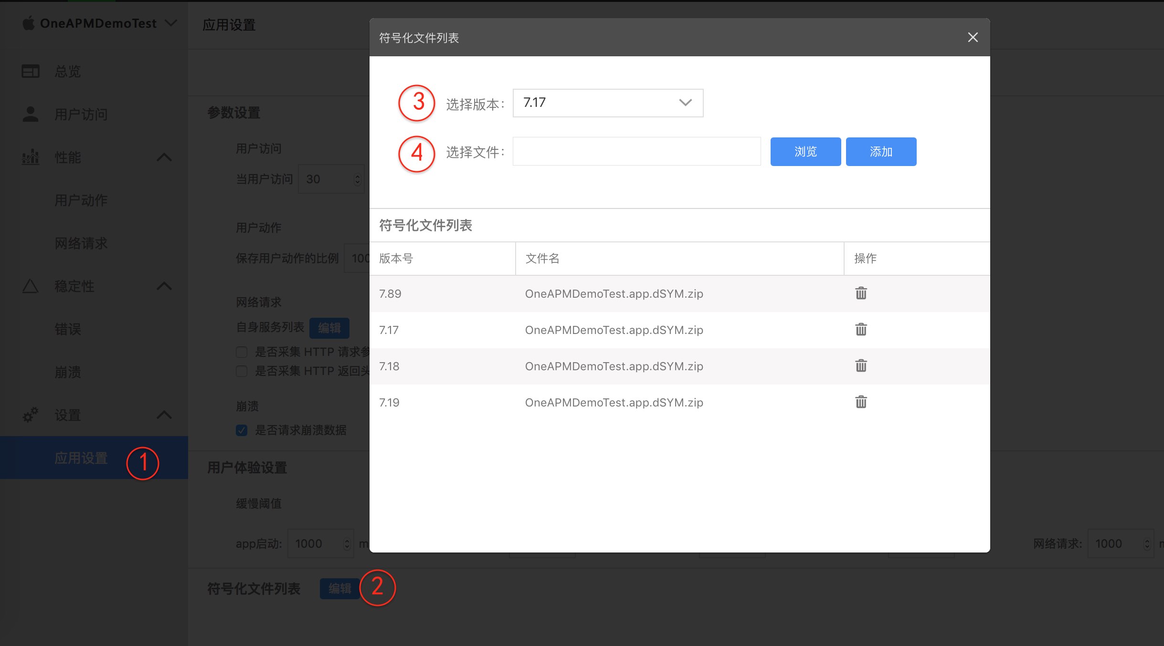Collapse the 稳定性 sidebar section
Image resolution: width=1164 pixels, height=646 pixels.
(x=164, y=286)
